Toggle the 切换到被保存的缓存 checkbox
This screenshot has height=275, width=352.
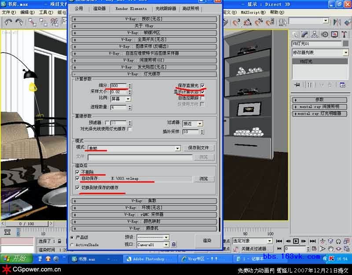click(77, 187)
